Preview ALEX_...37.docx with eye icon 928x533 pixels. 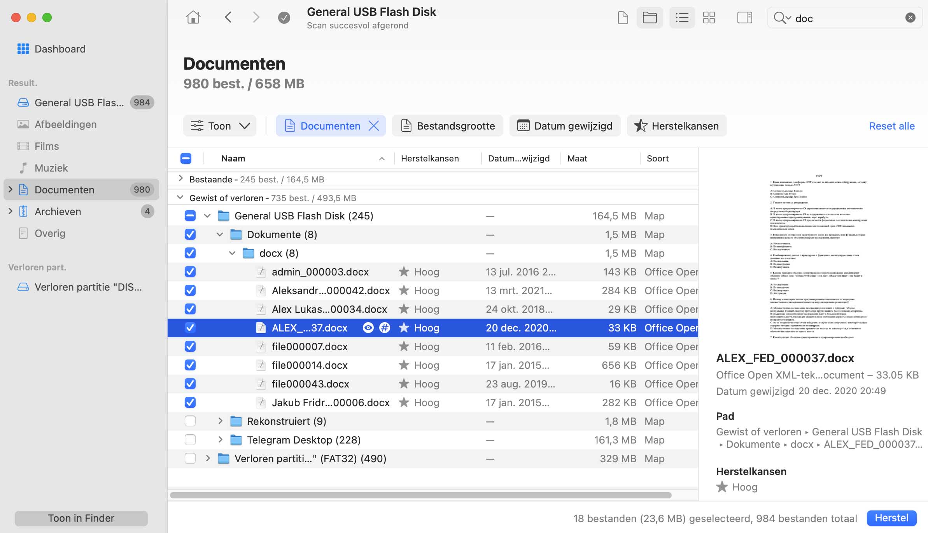[x=368, y=328]
